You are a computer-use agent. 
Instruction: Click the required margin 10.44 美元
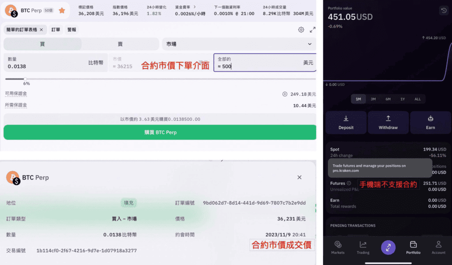pos(305,106)
